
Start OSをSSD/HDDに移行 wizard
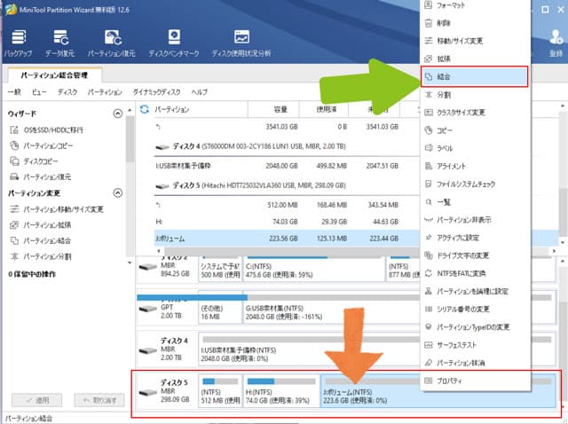46,130
